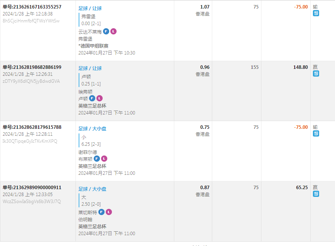335x246 pixels.
Task: Click the pink L icon beside 布莱顿
Action: tap(104, 159)
